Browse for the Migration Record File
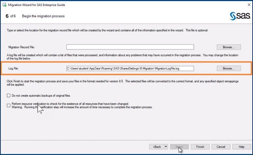 point(228,47)
